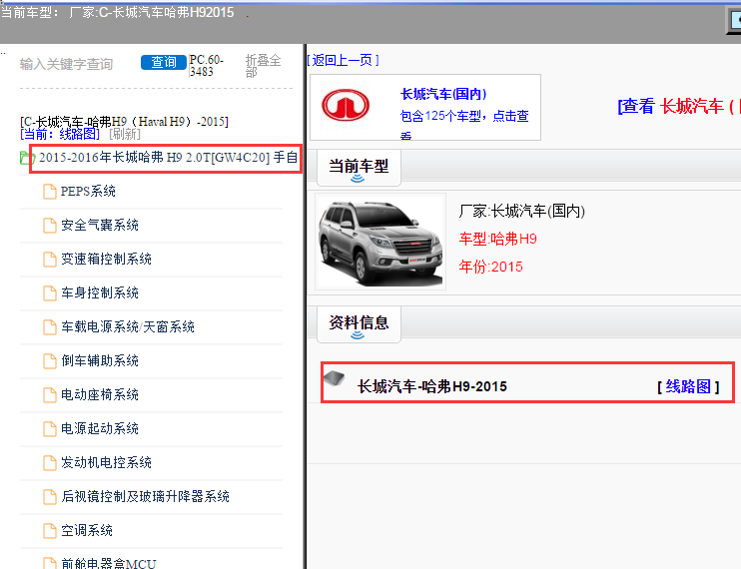Focus the 输入关键字查询 search field
Screen dimensions: 741x569
pos(66,64)
